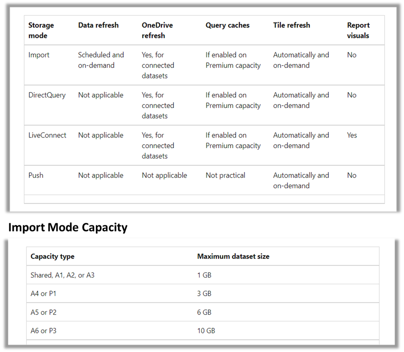Click the 'A4 or P1' capacity cell

click(x=43, y=294)
